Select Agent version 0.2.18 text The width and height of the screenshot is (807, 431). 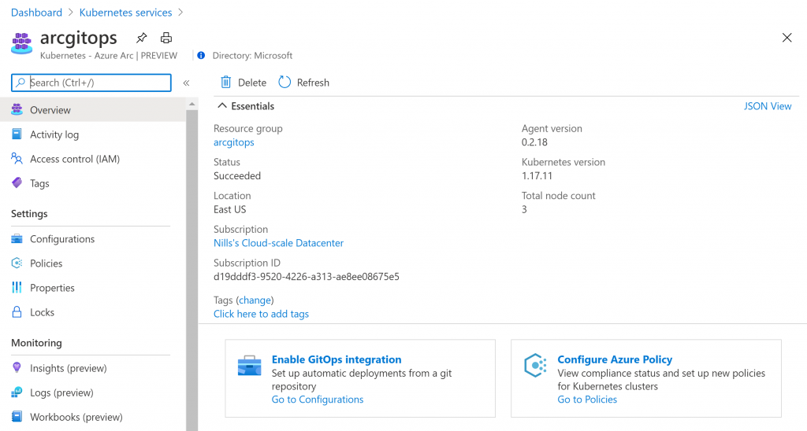(x=534, y=142)
